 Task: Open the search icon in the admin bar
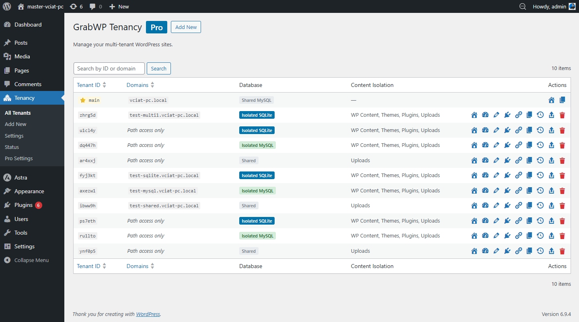tap(522, 6)
